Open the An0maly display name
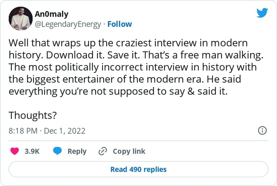Screen dimensions: 277x186 [x=51, y=14]
